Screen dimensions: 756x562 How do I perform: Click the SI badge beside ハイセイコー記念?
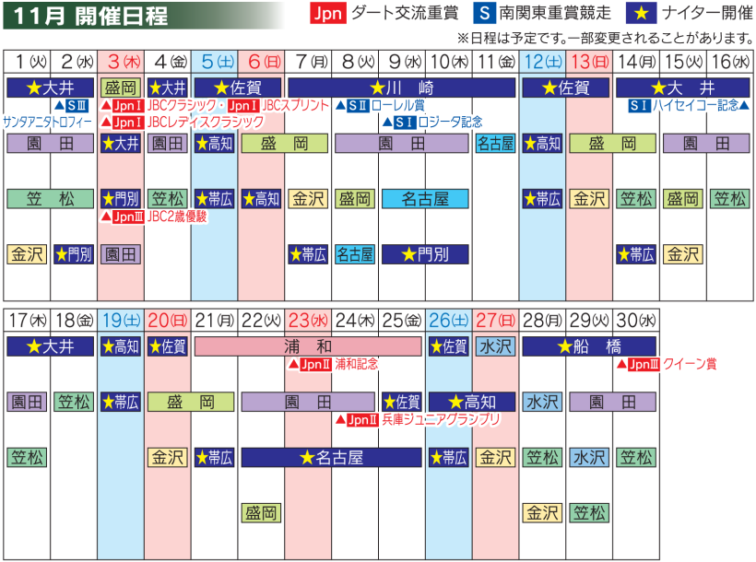639,105
